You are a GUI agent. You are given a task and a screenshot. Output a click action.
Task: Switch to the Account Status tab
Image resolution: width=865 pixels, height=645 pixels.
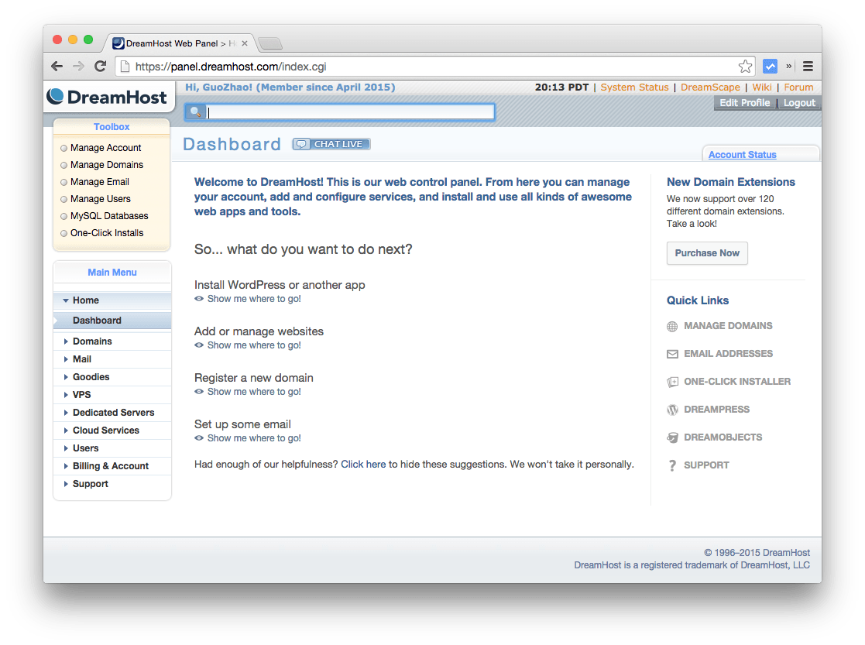click(742, 154)
